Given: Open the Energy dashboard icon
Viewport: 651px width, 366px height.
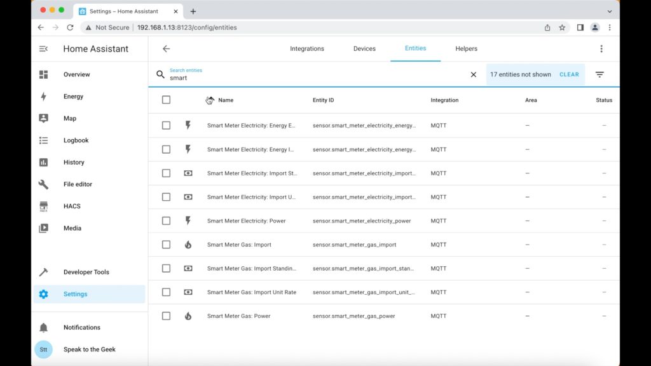Looking at the screenshot, I should [44, 97].
